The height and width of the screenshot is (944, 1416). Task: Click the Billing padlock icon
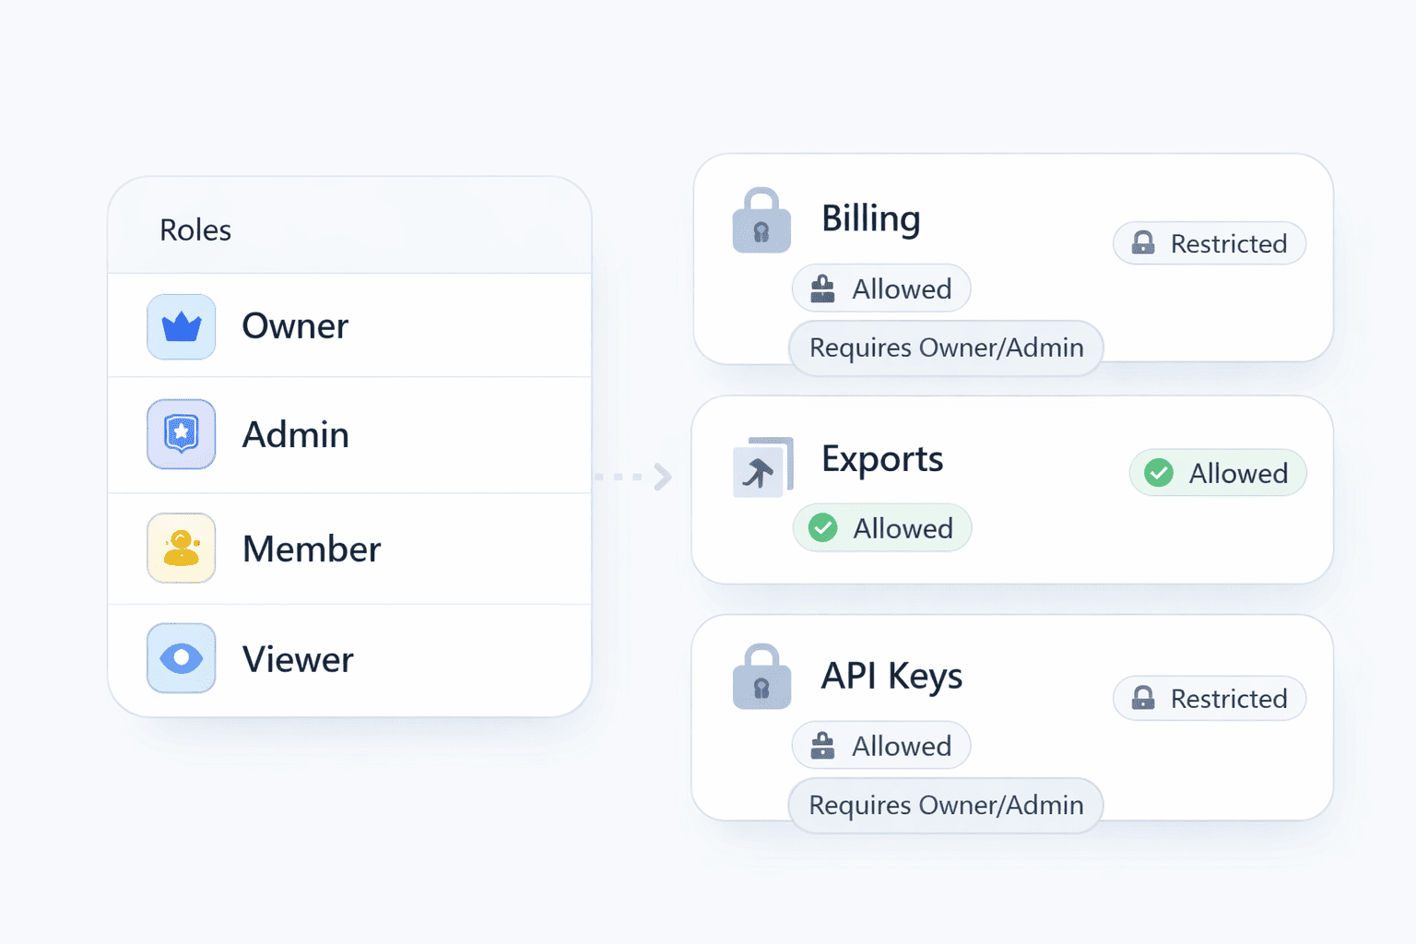point(761,221)
